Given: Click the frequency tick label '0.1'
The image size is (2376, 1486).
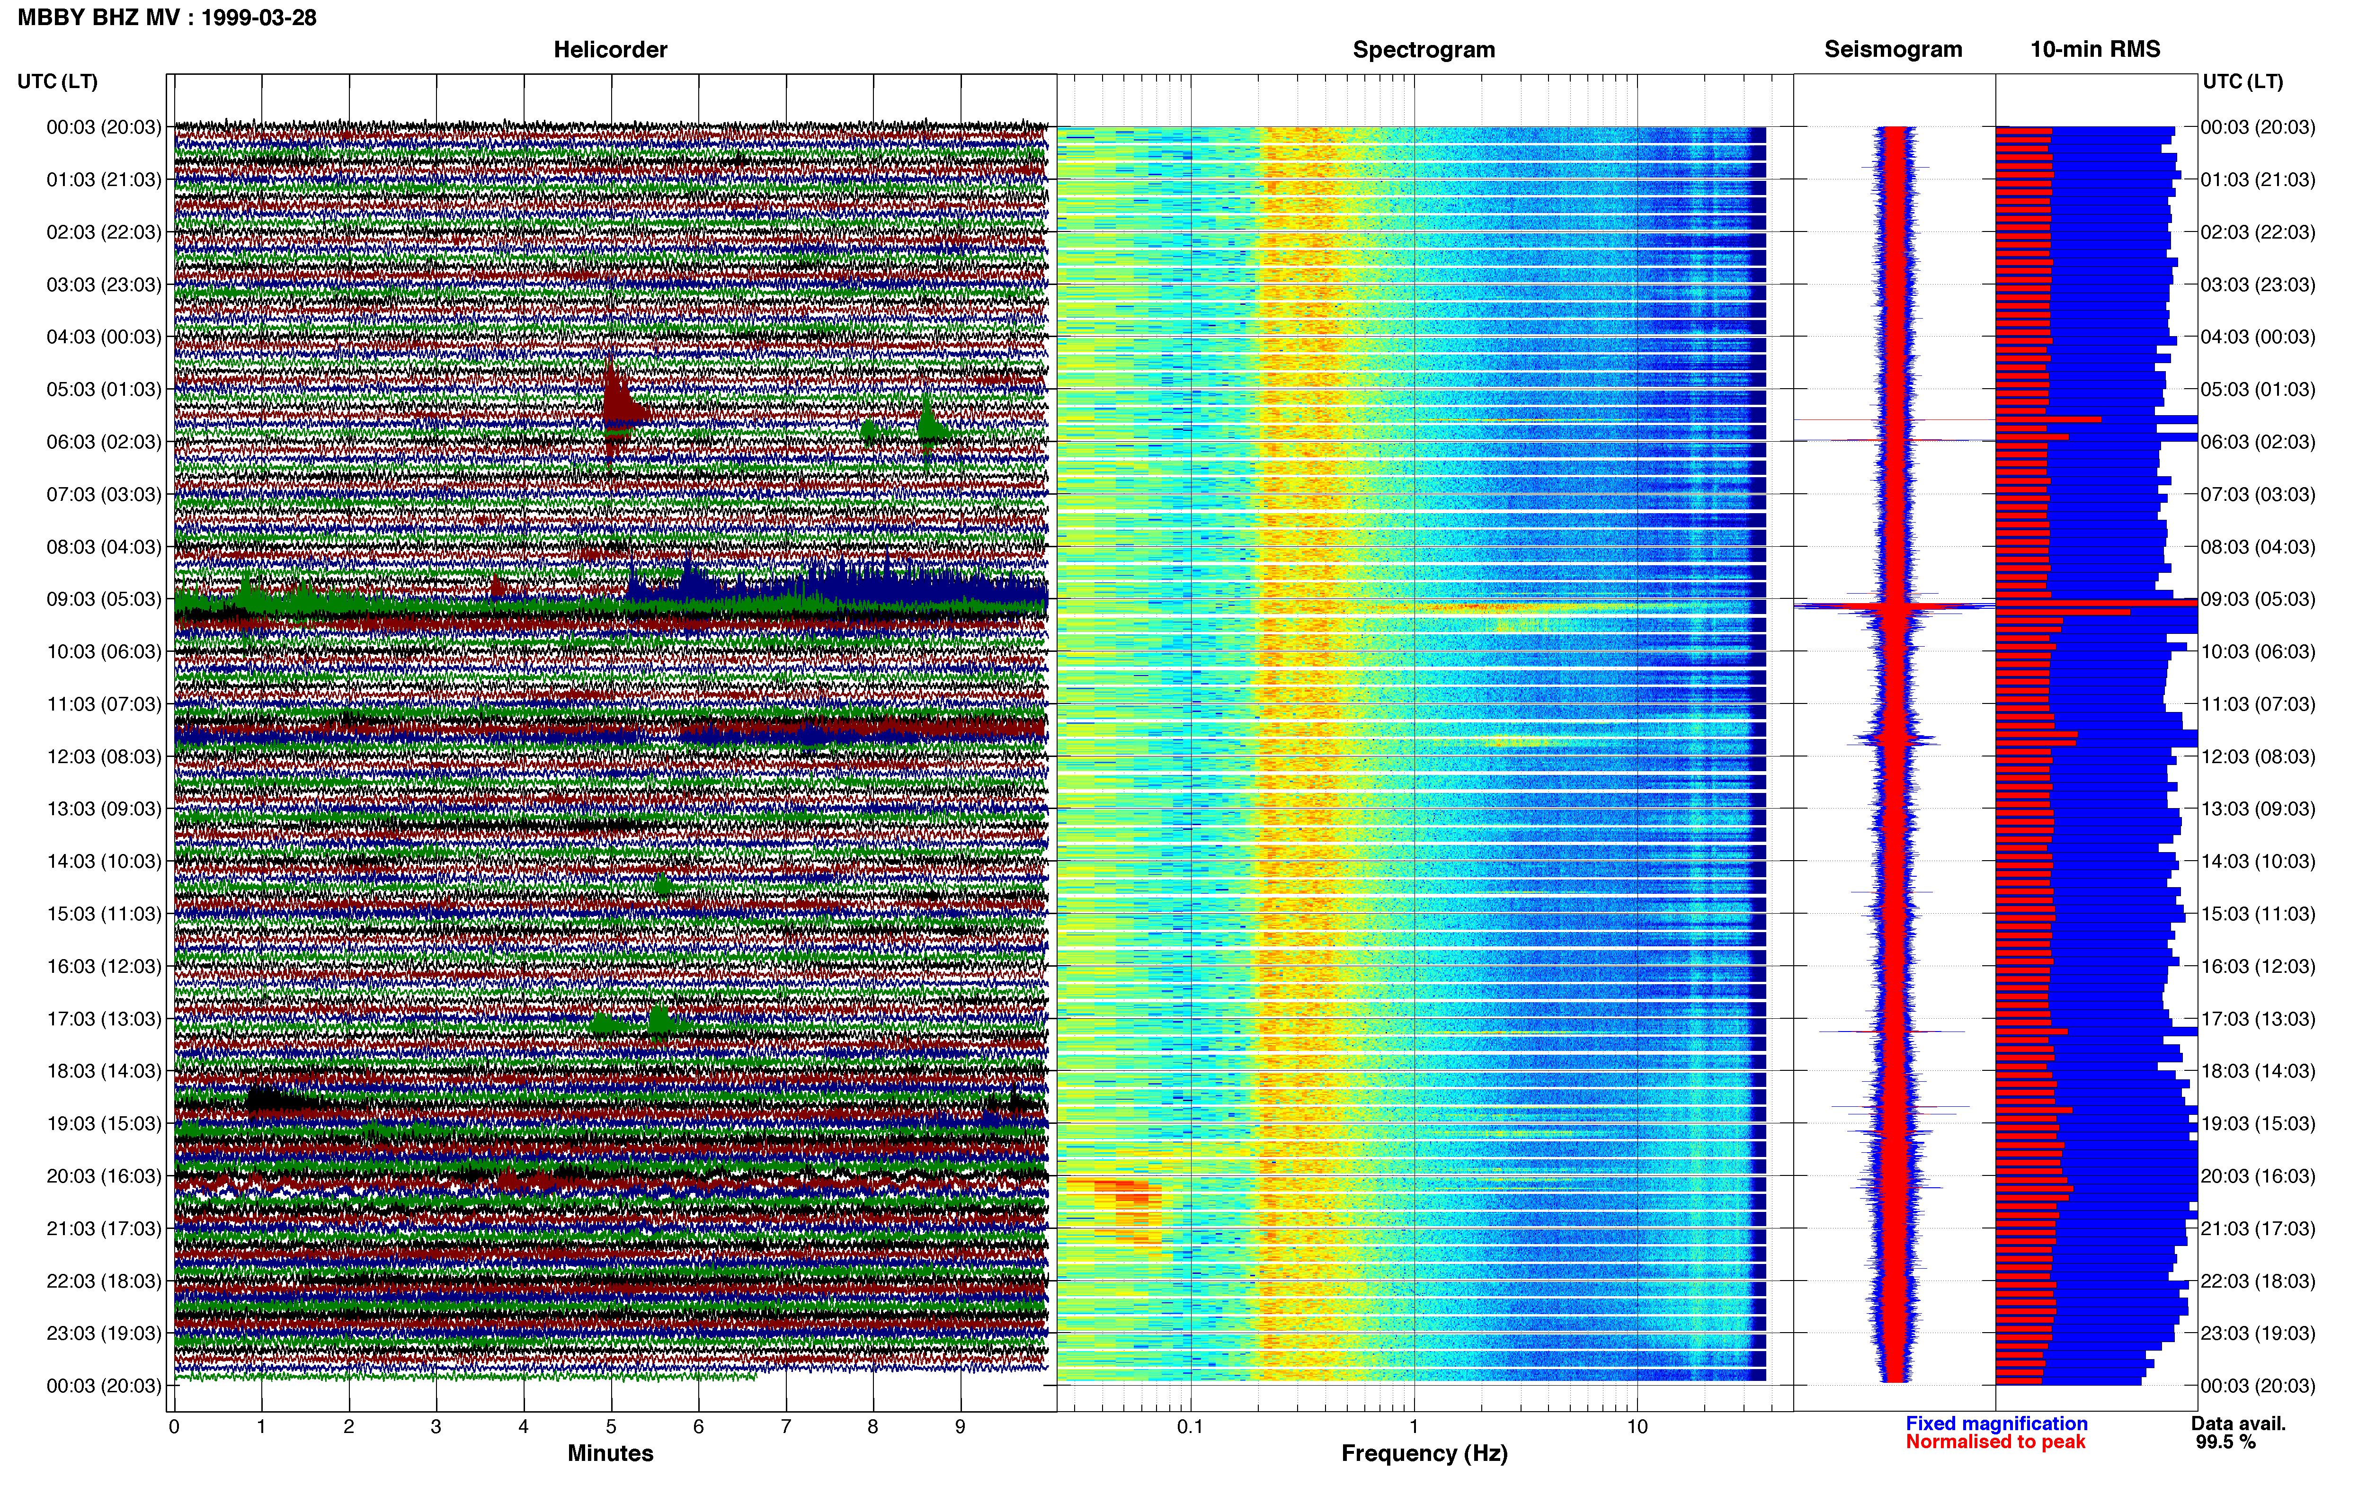Looking at the screenshot, I should 1190,1427.
